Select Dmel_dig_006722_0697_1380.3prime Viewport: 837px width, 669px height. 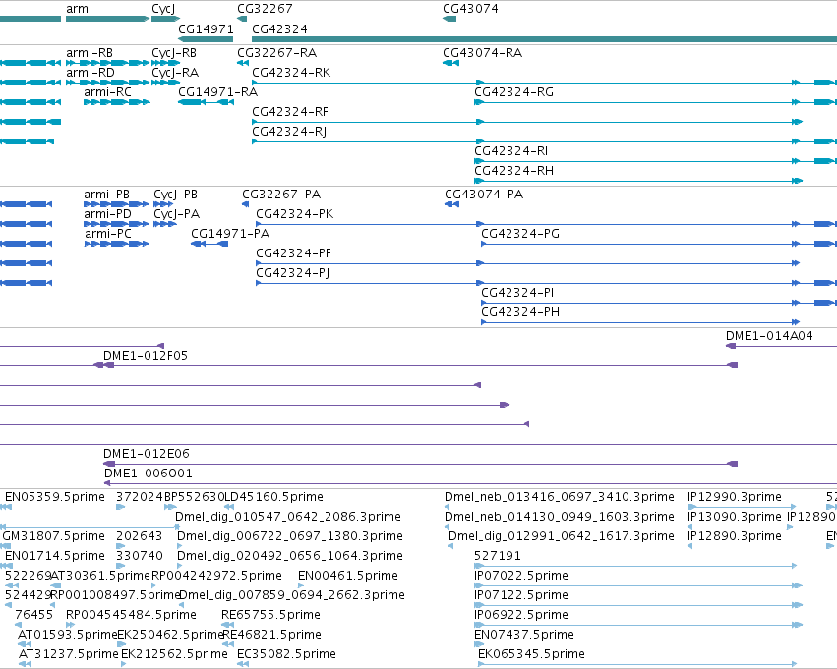point(290,537)
